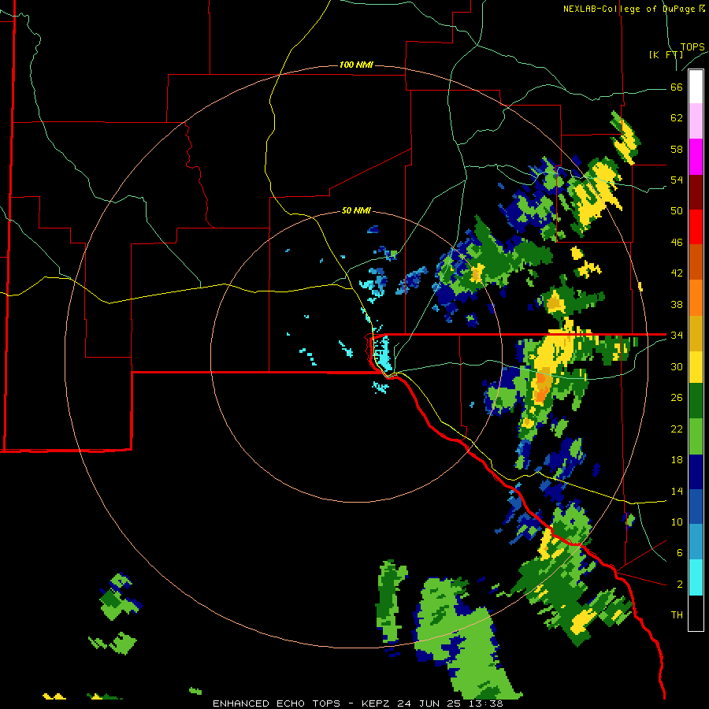Click the TH threshold legend label
This screenshot has height=709, width=709.
[x=677, y=615]
